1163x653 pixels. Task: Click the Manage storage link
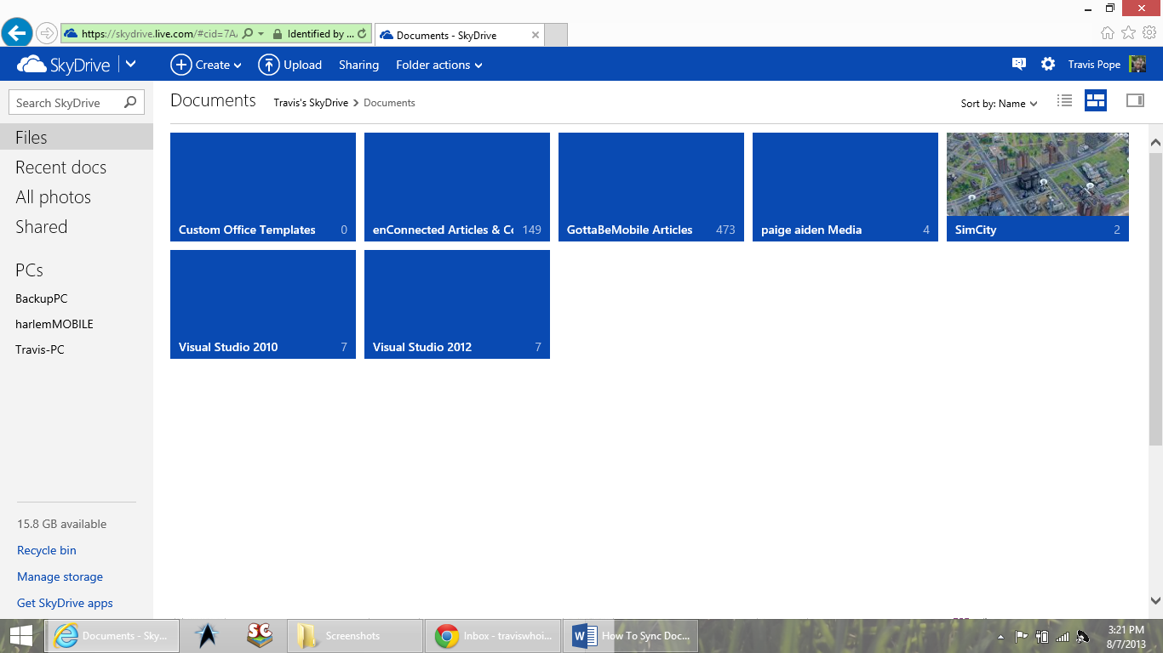(60, 576)
